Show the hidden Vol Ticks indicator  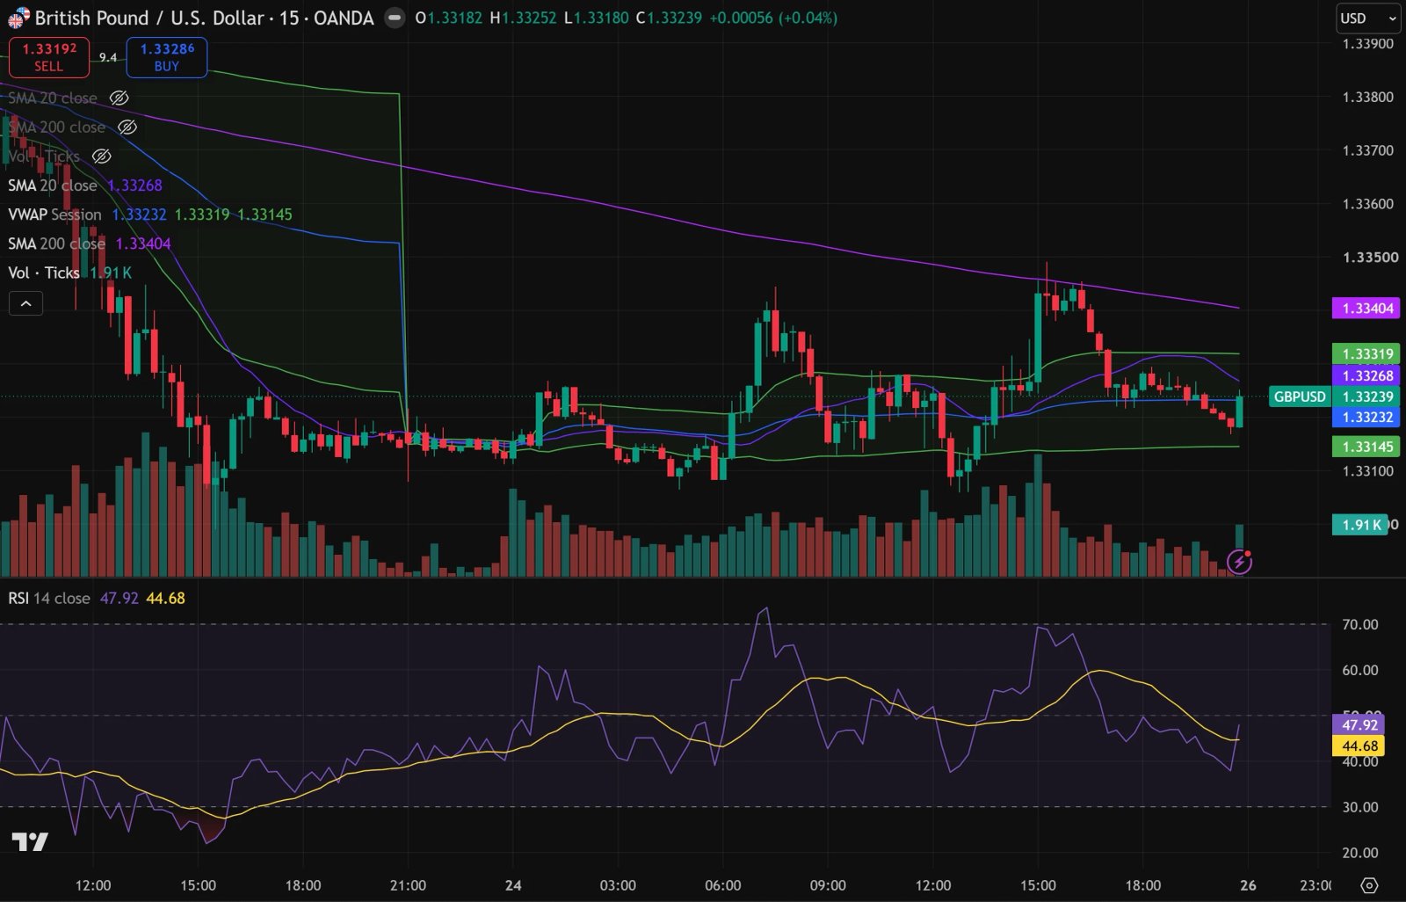point(102,156)
